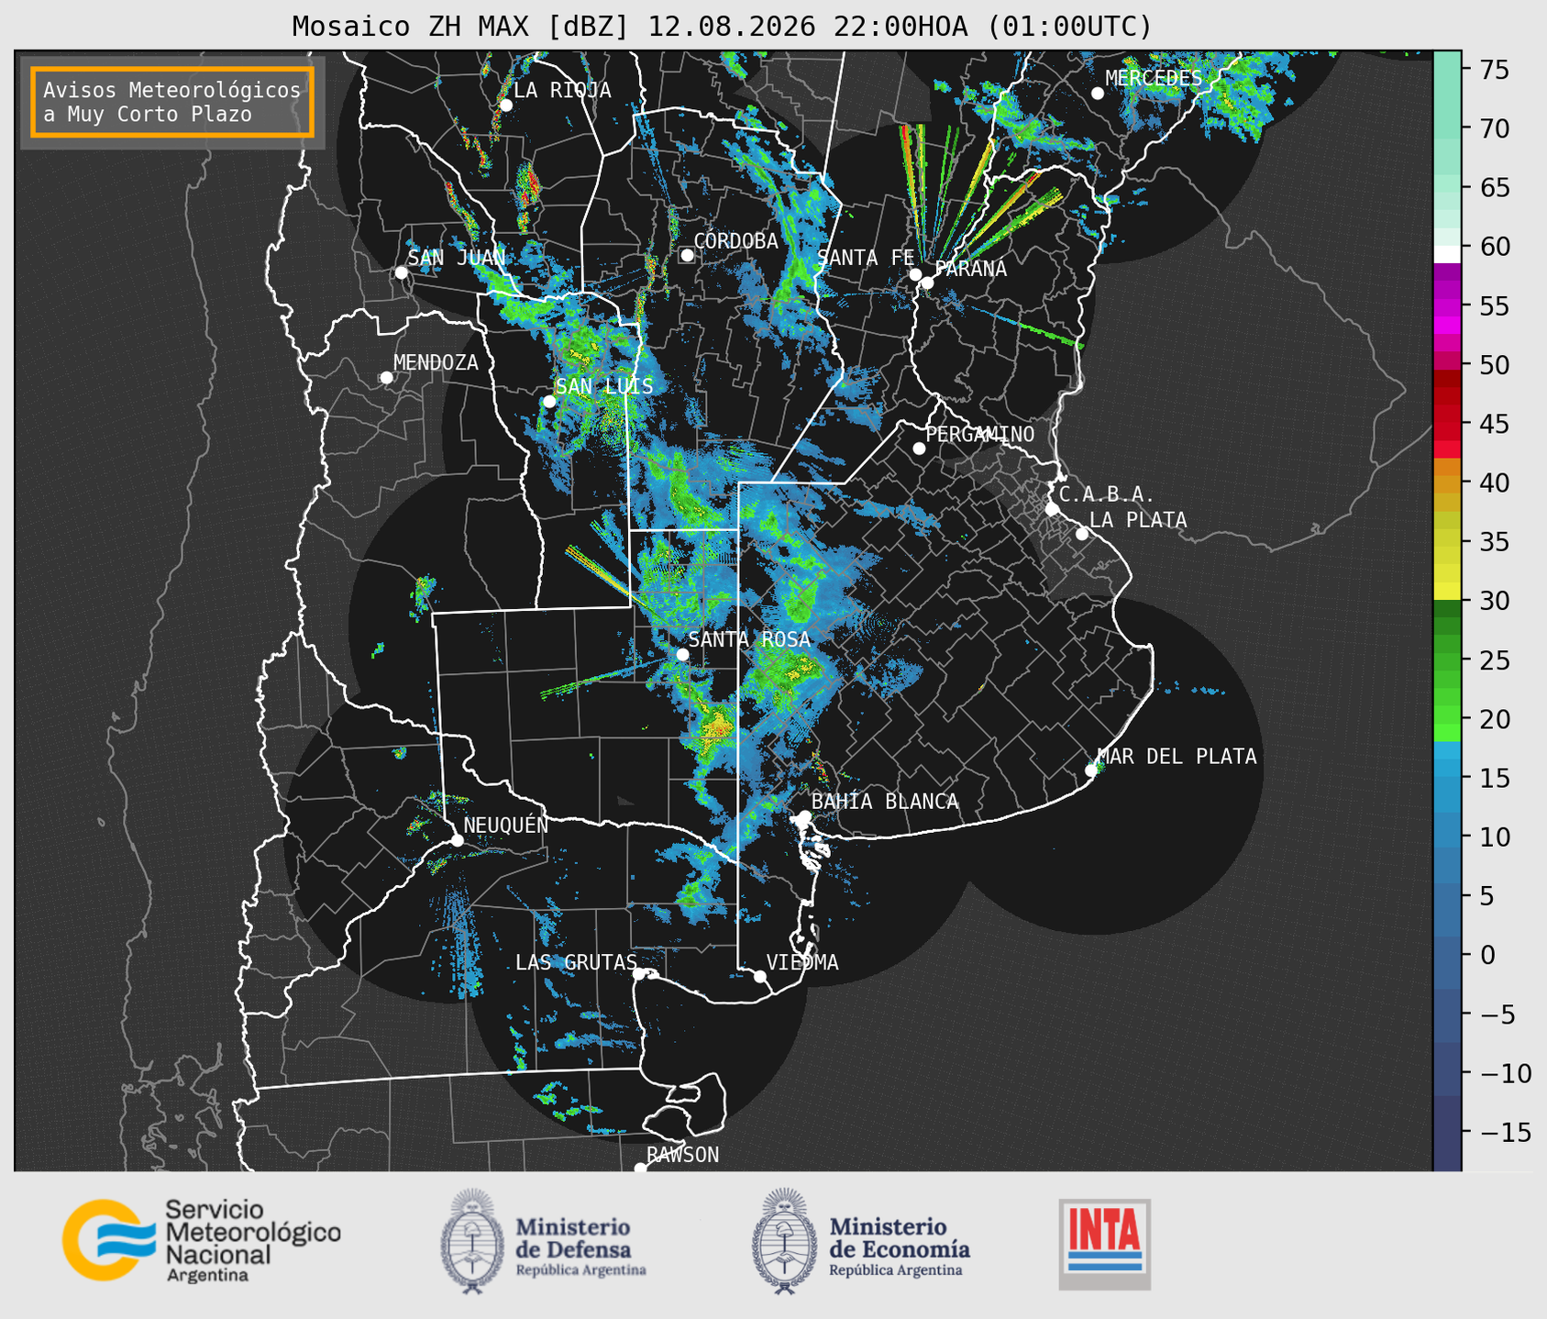This screenshot has height=1319, width=1547.
Task: Click the 45 dBZ red band on color scale
Action: point(1447,424)
